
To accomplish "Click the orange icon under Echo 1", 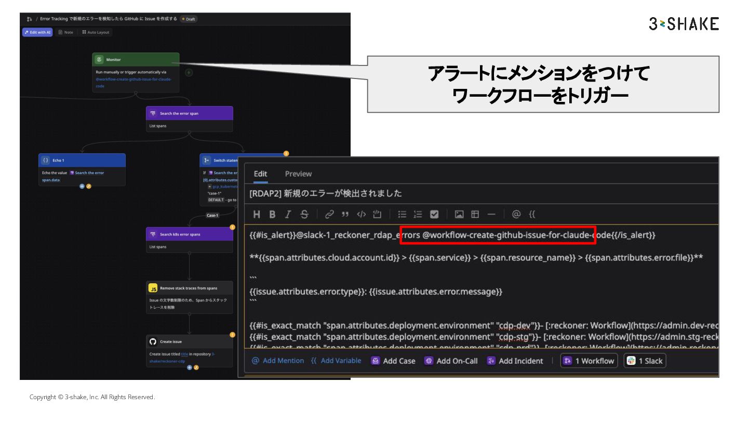I will (88, 186).
